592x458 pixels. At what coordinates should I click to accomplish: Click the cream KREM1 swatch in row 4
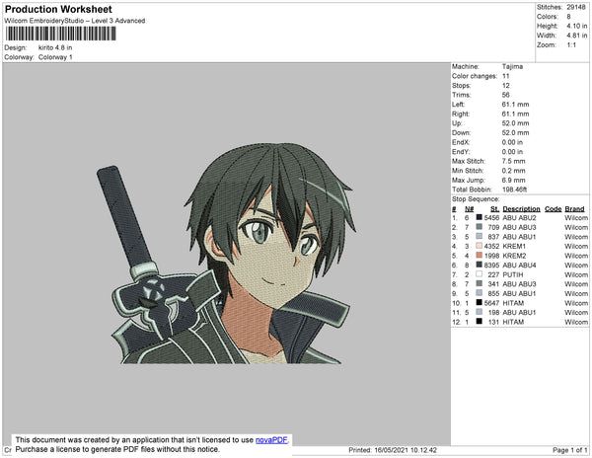tap(480, 246)
